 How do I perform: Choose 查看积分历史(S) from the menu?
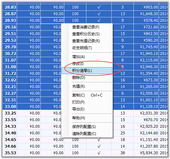click(87, 34)
